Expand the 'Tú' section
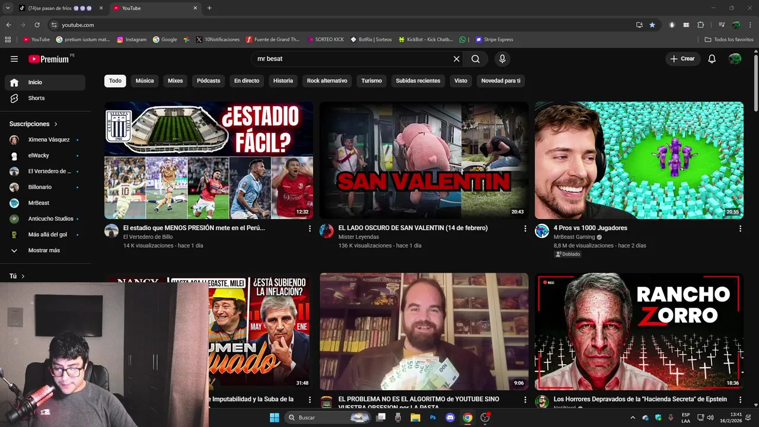 tap(17, 276)
